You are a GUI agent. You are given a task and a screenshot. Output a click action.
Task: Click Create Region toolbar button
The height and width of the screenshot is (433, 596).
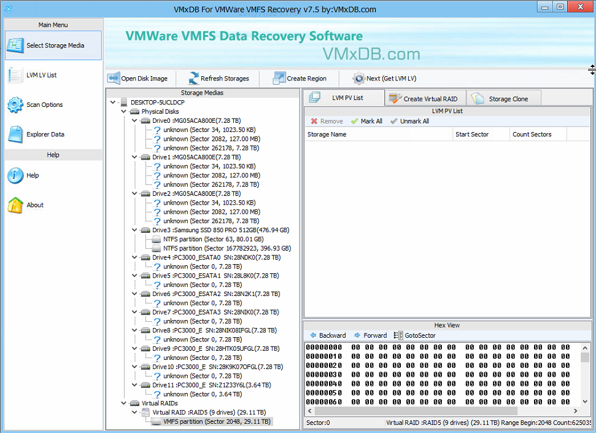(300, 79)
